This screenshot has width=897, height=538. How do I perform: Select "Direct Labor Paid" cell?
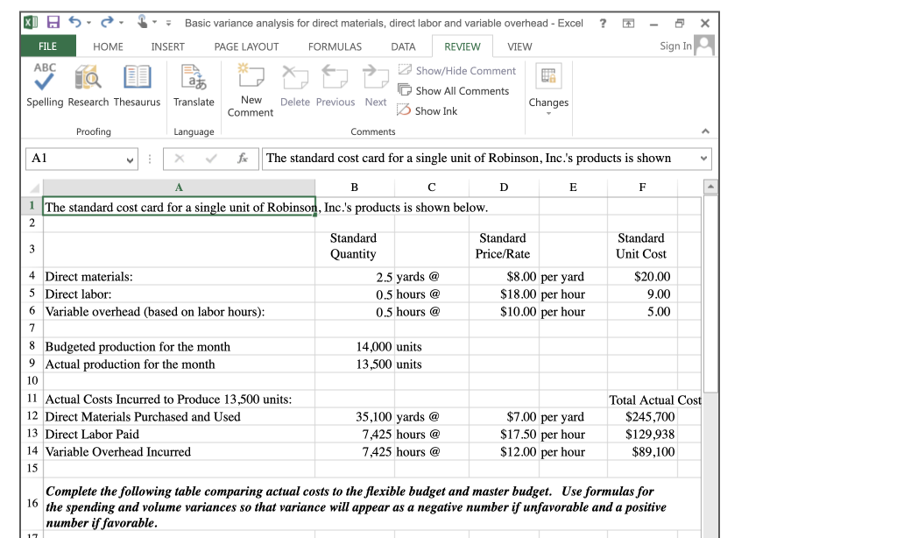[x=179, y=434]
